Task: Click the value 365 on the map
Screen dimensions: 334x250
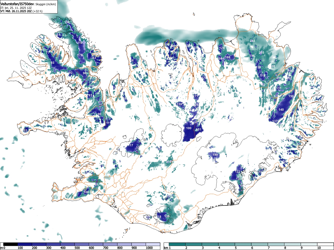Action: (x=157, y=103)
